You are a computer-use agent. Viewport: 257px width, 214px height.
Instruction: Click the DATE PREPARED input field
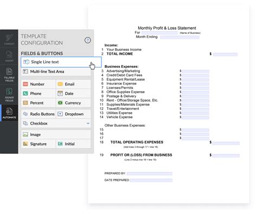coord(151,180)
